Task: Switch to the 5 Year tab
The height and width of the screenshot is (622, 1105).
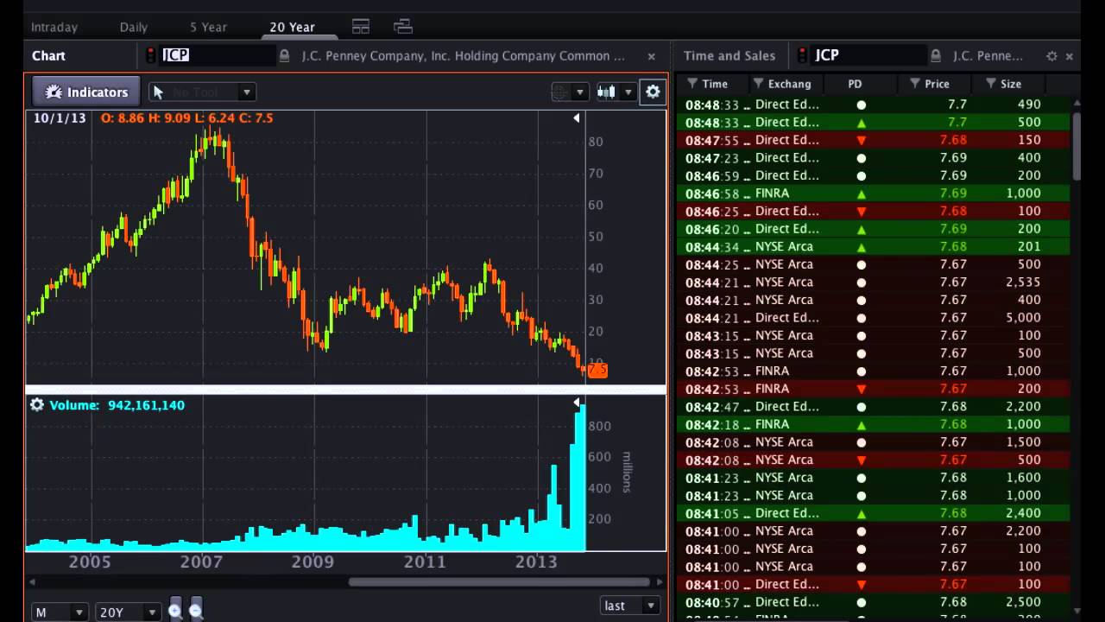Action: tap(208, 27)
